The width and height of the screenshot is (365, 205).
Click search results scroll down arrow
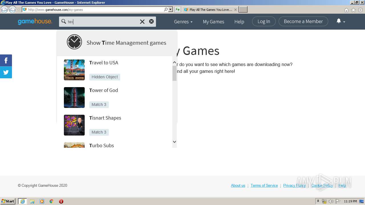pyautogui.click(x=175, y=142)
